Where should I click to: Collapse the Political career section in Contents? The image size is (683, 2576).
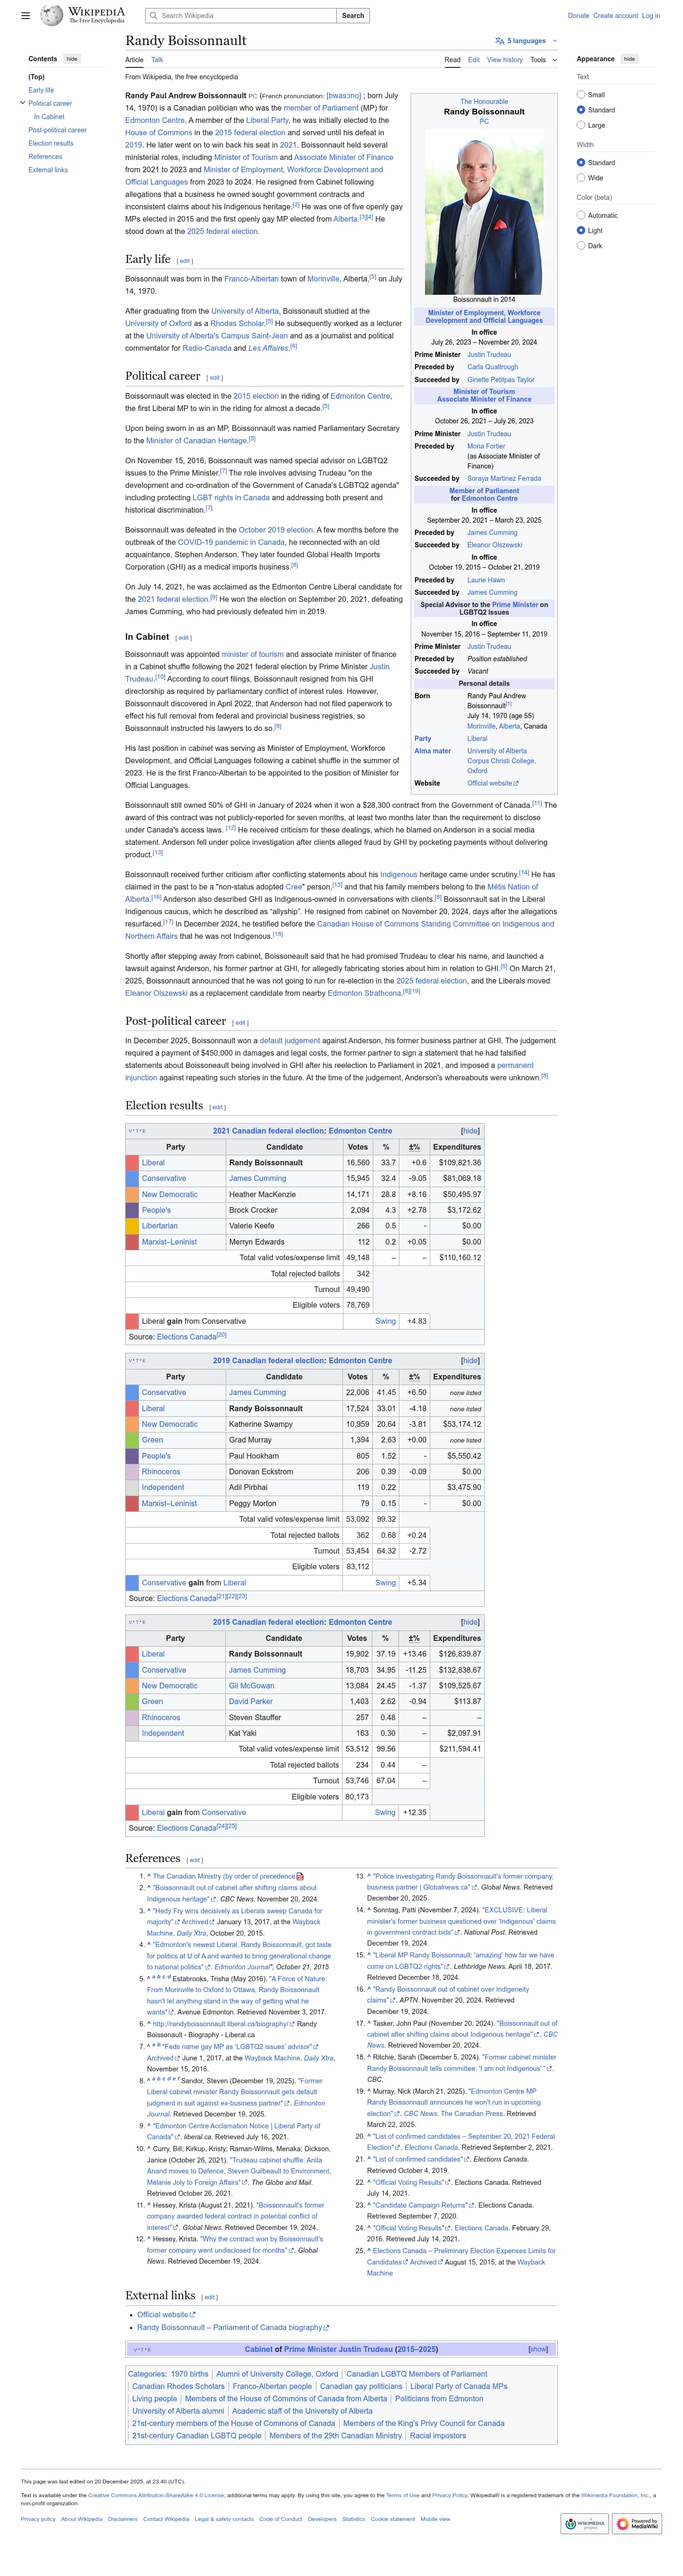pos(23,103)
